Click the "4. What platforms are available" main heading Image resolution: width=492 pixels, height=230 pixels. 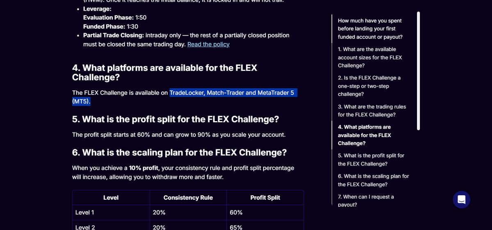pos(164,72)
